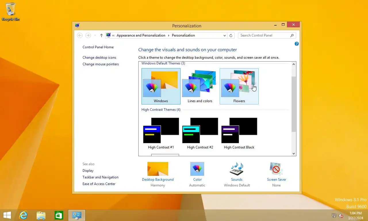Open the Windows Store taskbar icon
Viewport: 368px width, 221px height.
point(59,215)
